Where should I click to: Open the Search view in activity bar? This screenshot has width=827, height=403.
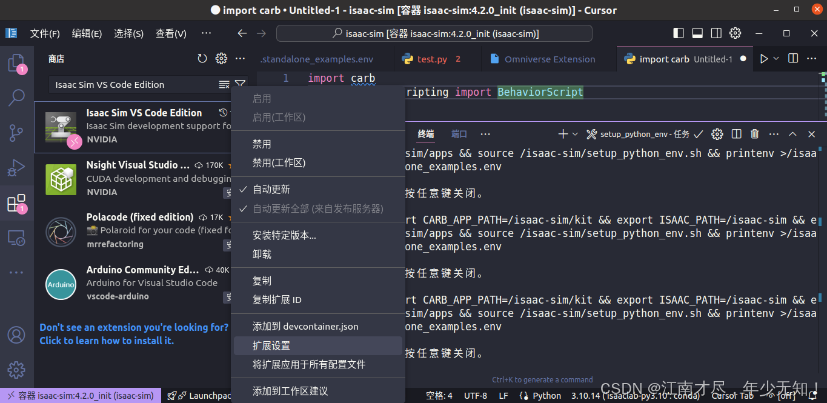pos(16,97)
